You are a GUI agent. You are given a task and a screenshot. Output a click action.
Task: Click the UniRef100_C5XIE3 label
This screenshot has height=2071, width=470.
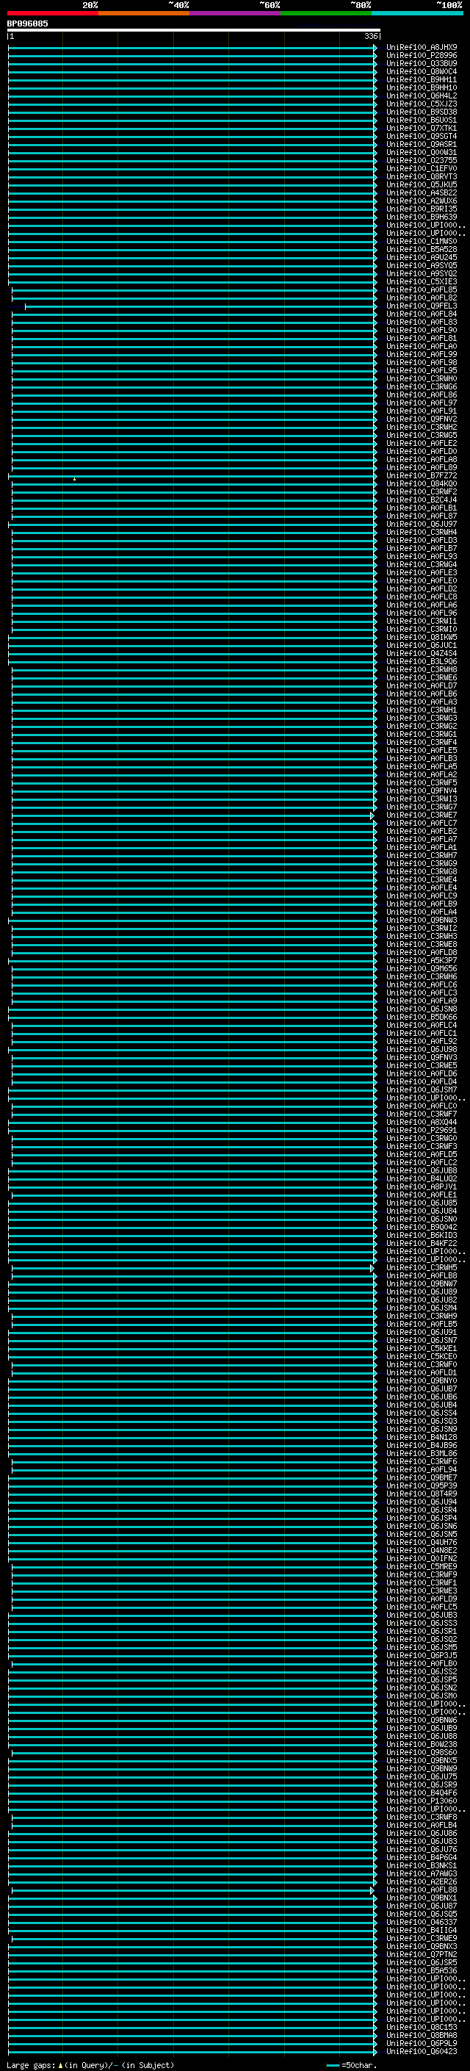[x=421, y=281]
